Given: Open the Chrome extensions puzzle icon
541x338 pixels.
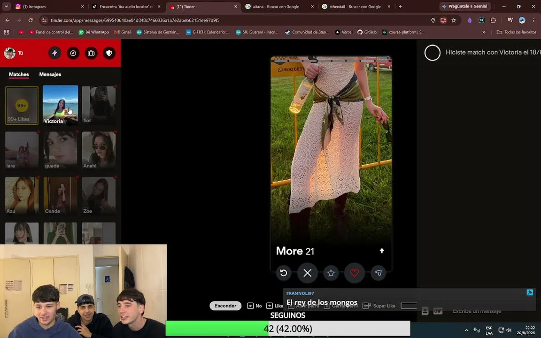Looking at the screenshot, I should 493,20.
